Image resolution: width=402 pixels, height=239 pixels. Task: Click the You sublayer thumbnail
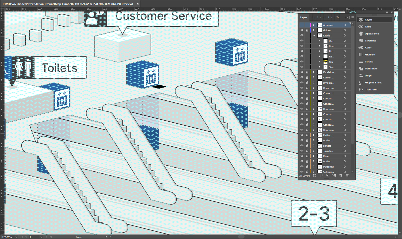pyautogui.click(x=325, y=62)
